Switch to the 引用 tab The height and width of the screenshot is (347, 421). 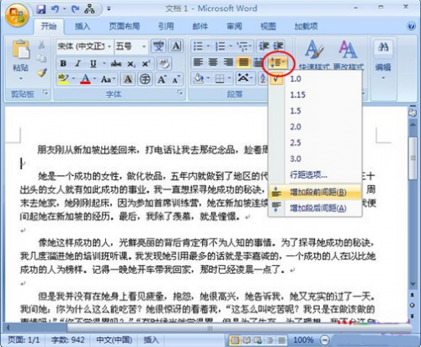pyautogui.click(x=166, y=26)
